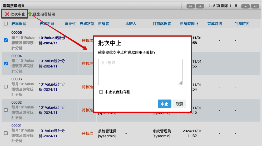262x146 pixels.
Task: Click the 中止原因 reason text area
Action: (140, 72)
